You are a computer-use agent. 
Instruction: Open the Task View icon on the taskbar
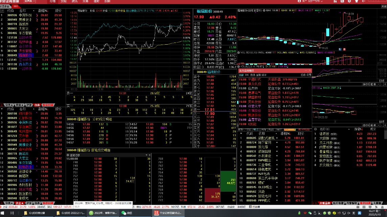click(x=12, y=213)
